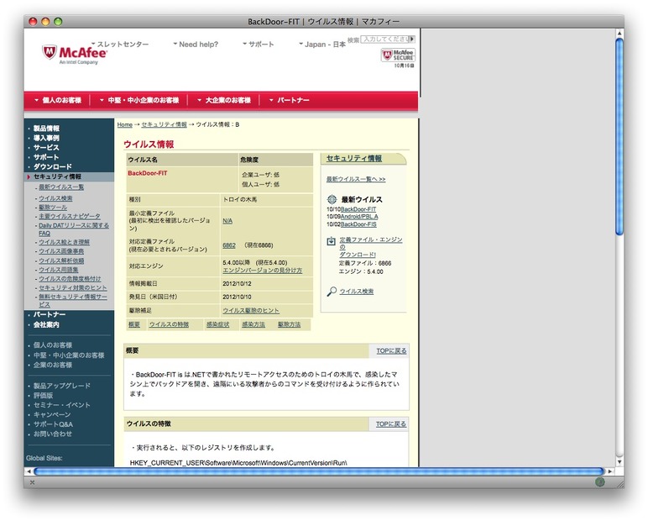Click the search go arrow button
This screenshot has width=648, height=521.
coord(412,39)
